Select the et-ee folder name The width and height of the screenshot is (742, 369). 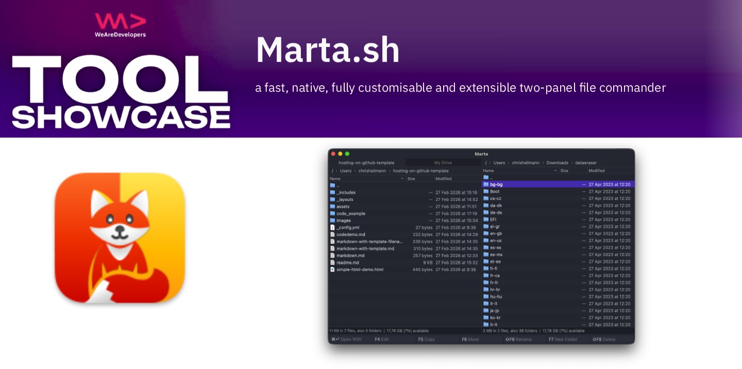tap(495, 261)
